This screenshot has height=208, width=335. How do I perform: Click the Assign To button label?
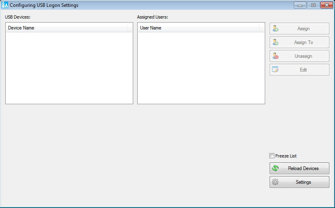(304, 42)
